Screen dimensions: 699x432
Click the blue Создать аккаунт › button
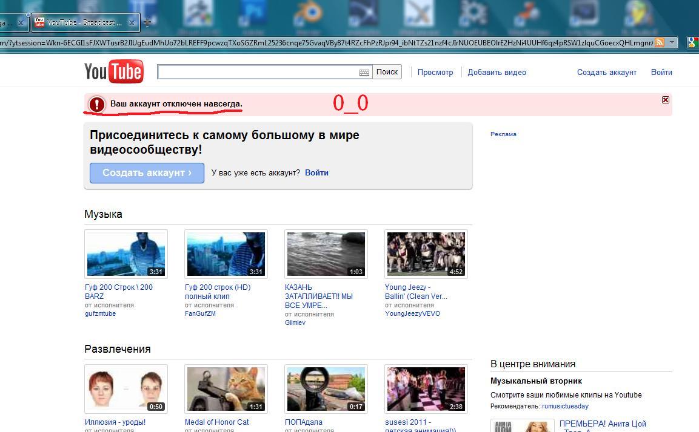point(147,172)
